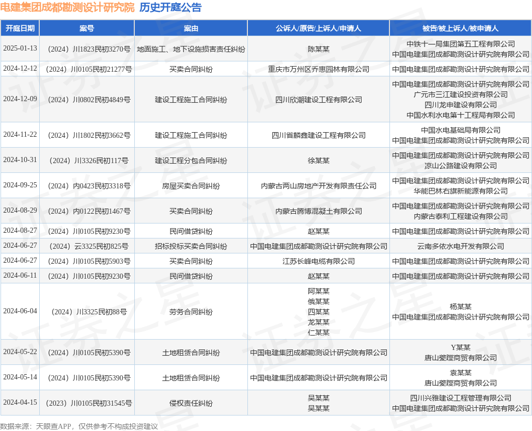
Task: Click case number (2024)内0423民初3318号
Action: (88, 186)
